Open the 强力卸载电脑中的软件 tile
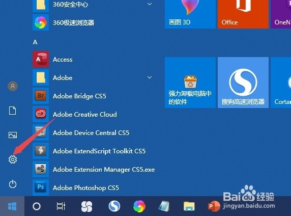Screen dimensions: 291x216 [190, 83]
